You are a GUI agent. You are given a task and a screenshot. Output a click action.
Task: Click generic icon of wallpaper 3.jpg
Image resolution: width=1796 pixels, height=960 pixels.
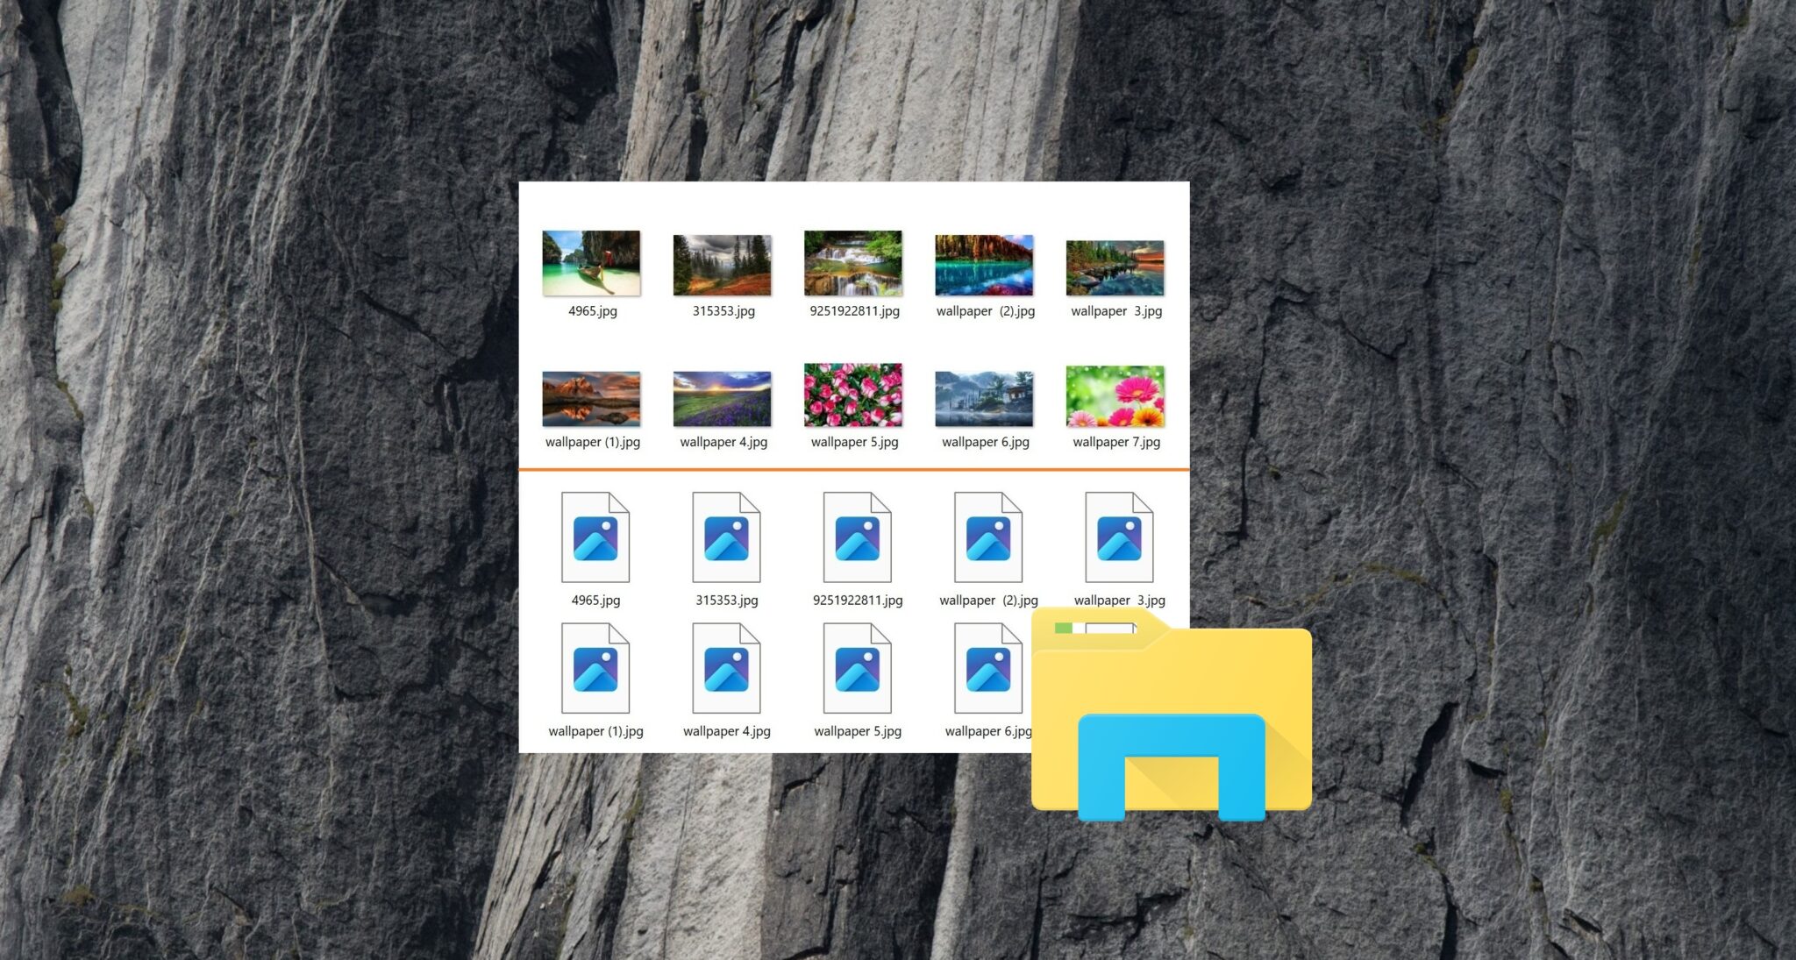1119,537
